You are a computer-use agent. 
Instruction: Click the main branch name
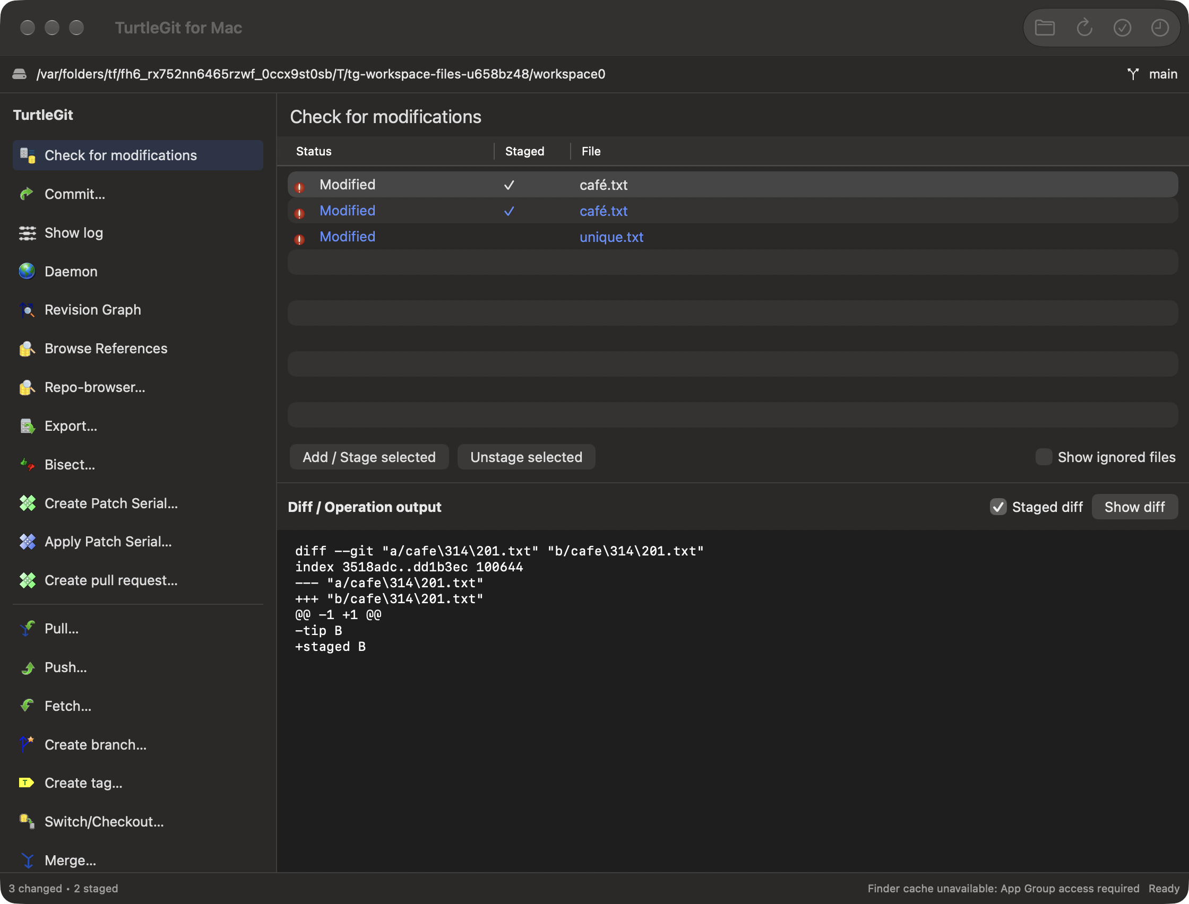1163,74
